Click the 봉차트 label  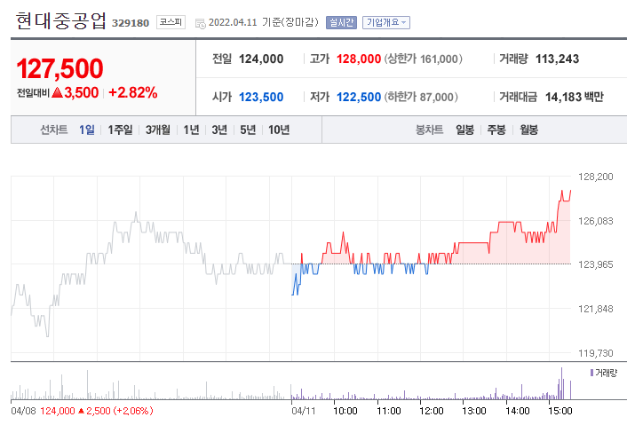[430, 130]
